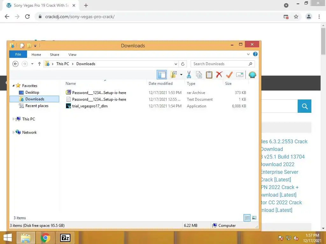Click the Windows Start button
Screen dimensions: 326x244
point(8,238)
